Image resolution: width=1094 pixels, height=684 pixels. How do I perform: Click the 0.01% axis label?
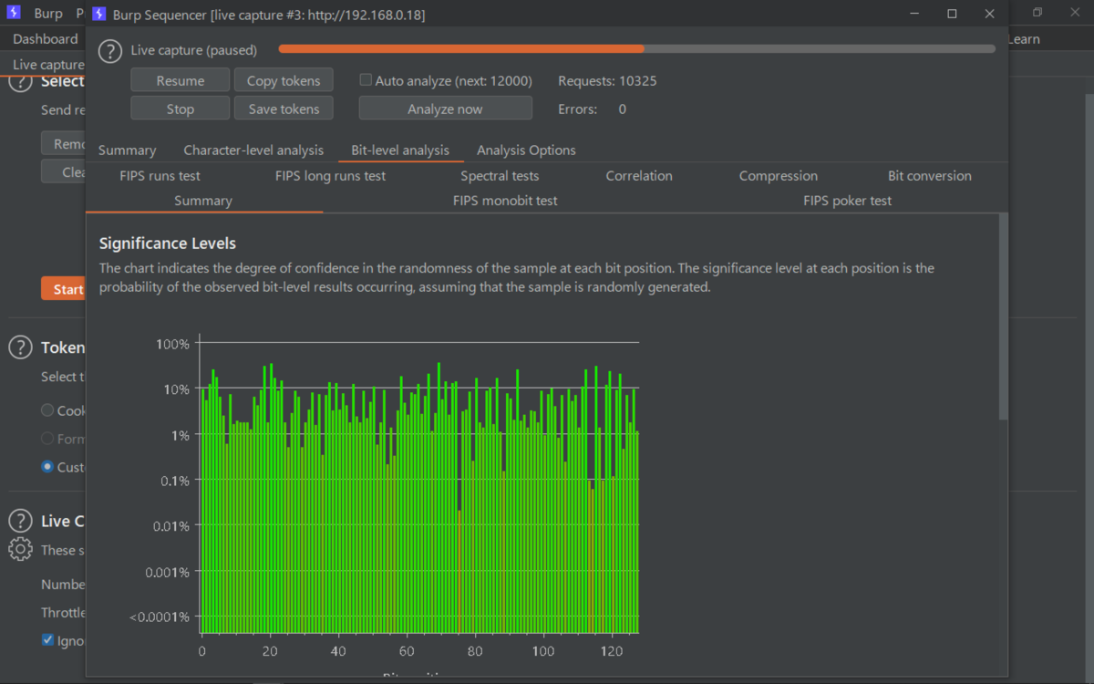(170, 526)
